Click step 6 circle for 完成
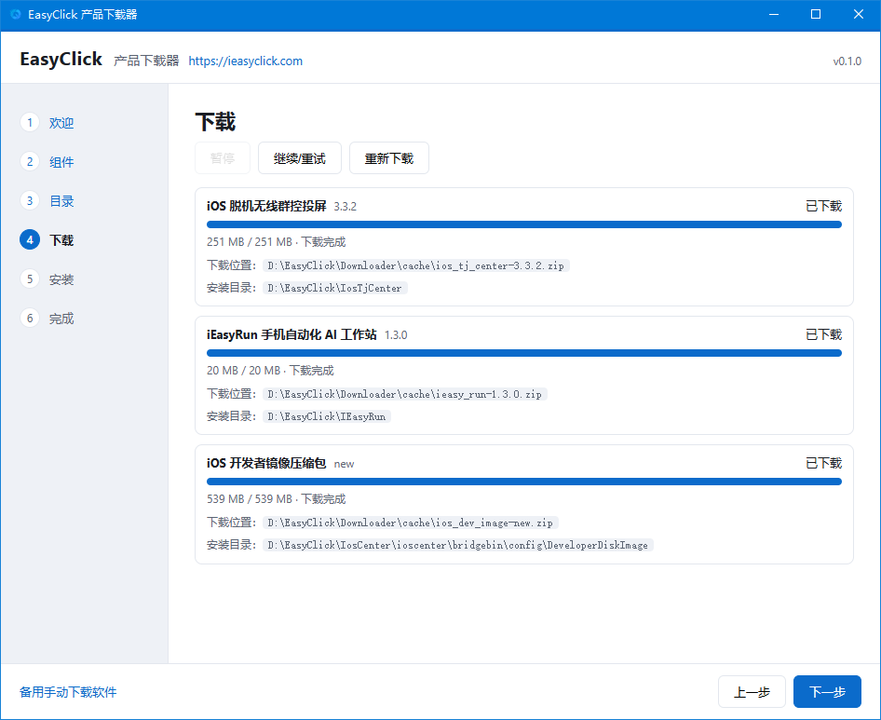This screenshot has height=720, width=881. (x=30, y=319)
